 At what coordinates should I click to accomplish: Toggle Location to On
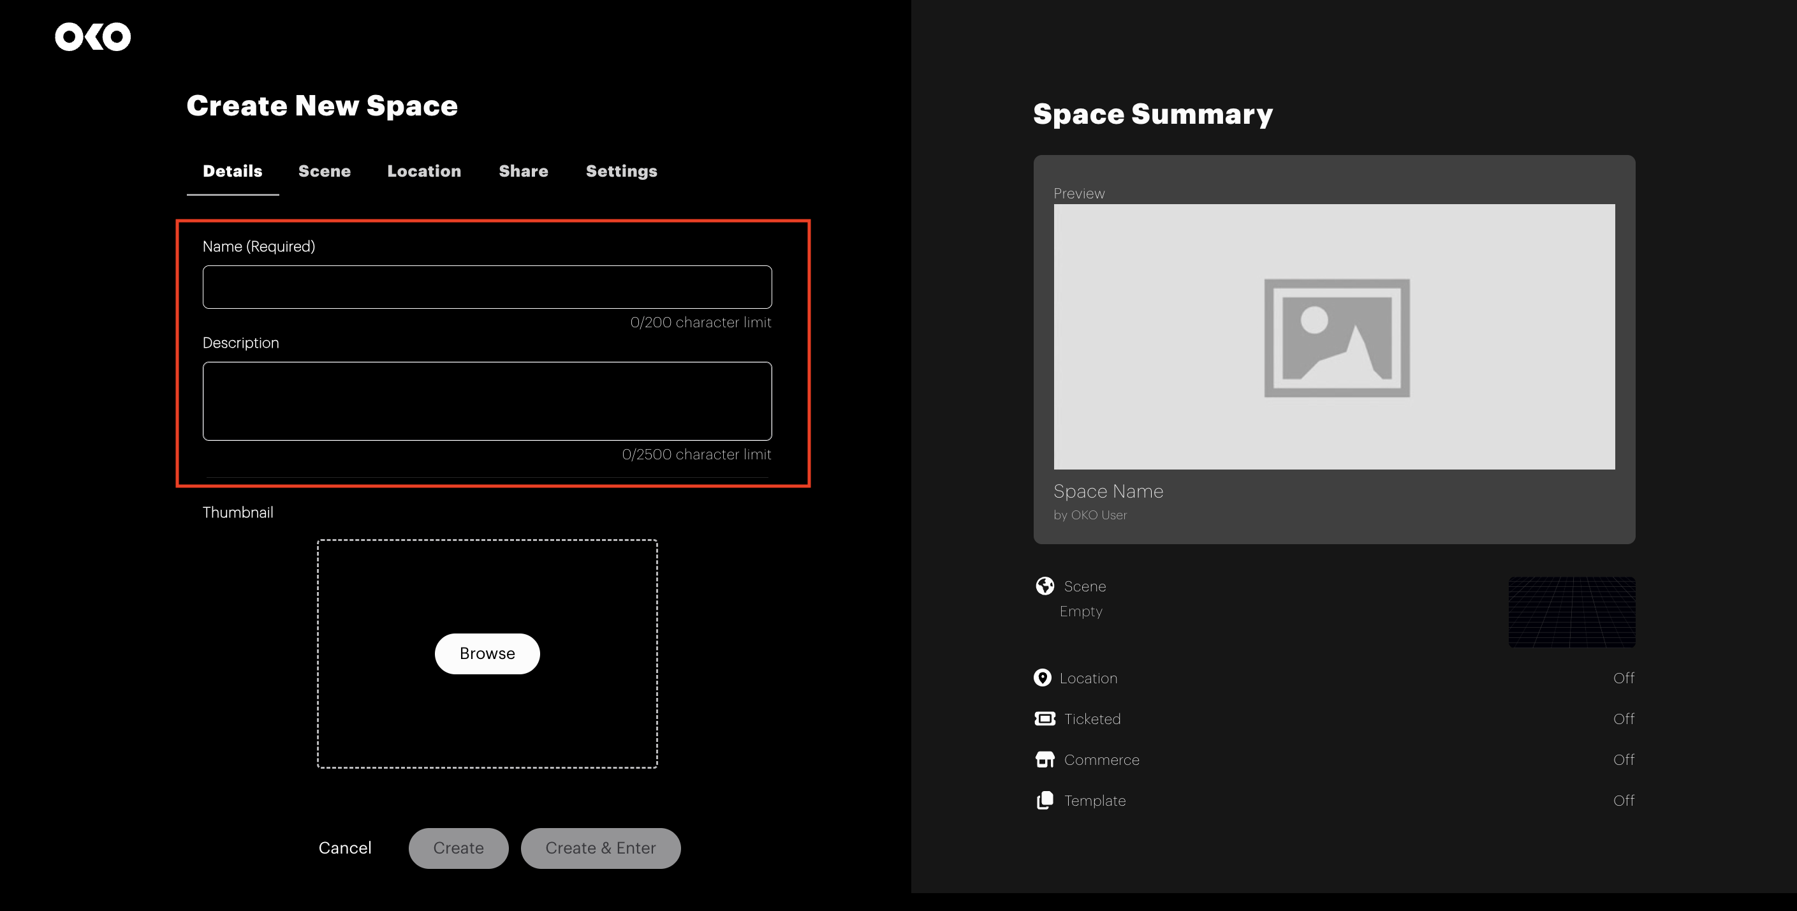tap(1624, 677)
